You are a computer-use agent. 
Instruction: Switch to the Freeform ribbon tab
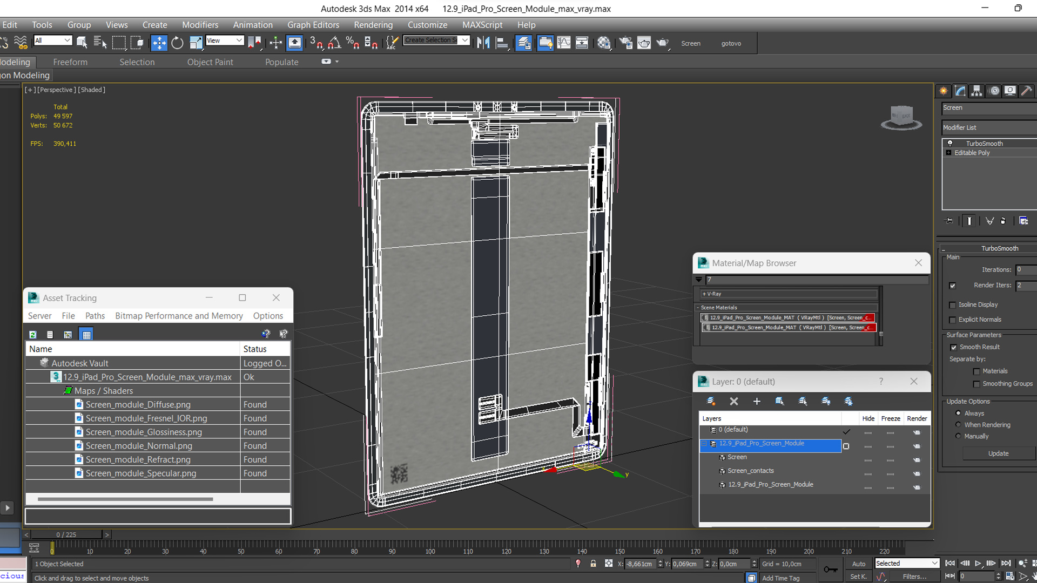pos(70,62)
